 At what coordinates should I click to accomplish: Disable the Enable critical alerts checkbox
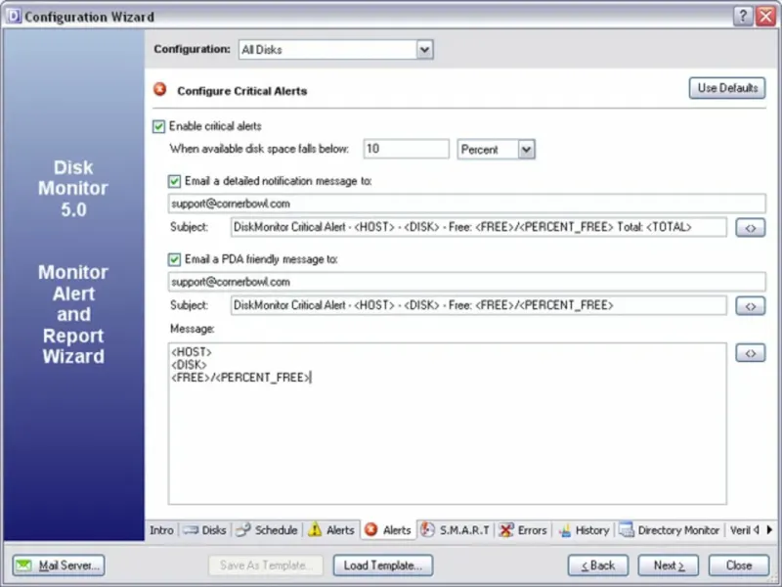click(158, 126)
